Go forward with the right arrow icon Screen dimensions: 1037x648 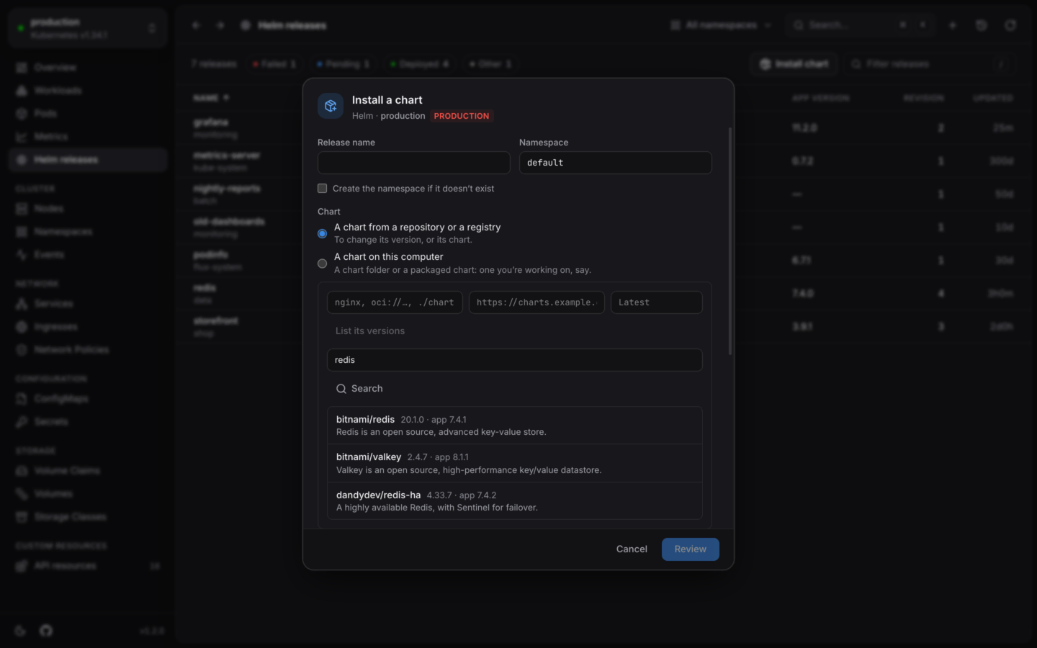click(x=220, y=25)
